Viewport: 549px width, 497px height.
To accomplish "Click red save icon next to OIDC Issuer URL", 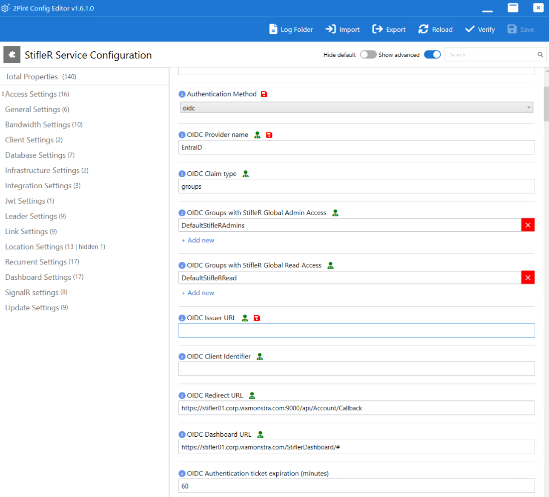I will point(257,318).
